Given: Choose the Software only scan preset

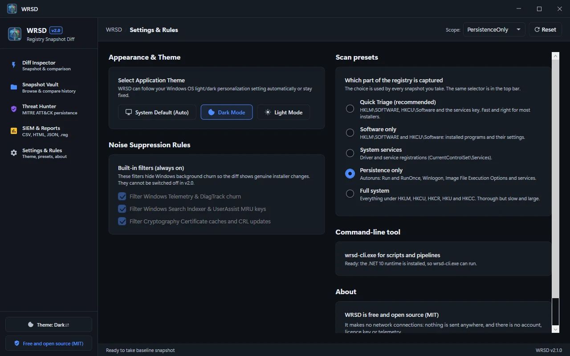Looking at the screenshot, I should click(350, 133).
